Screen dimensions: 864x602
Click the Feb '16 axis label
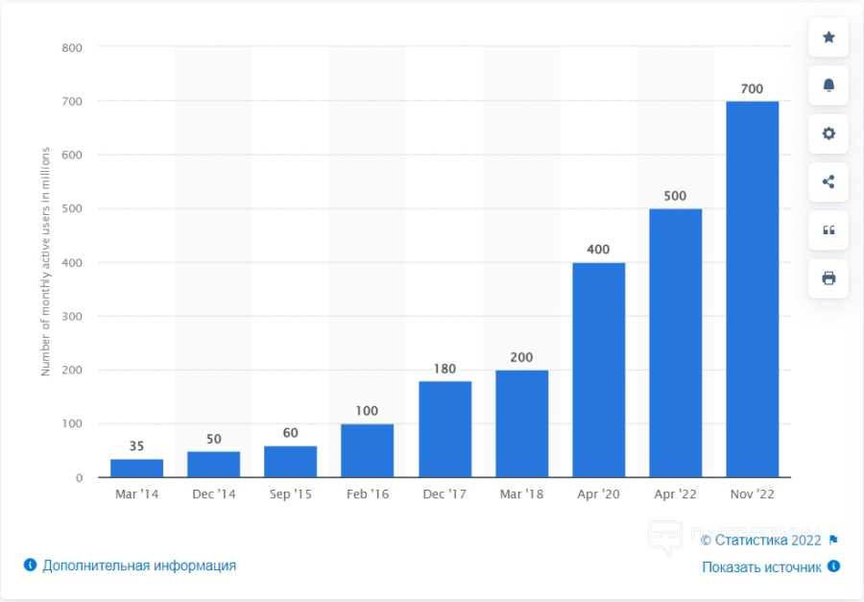(368, 494)
